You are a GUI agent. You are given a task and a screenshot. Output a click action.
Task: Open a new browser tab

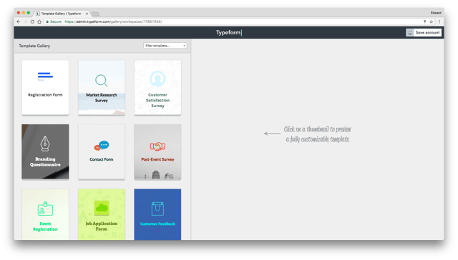(95, 14)
